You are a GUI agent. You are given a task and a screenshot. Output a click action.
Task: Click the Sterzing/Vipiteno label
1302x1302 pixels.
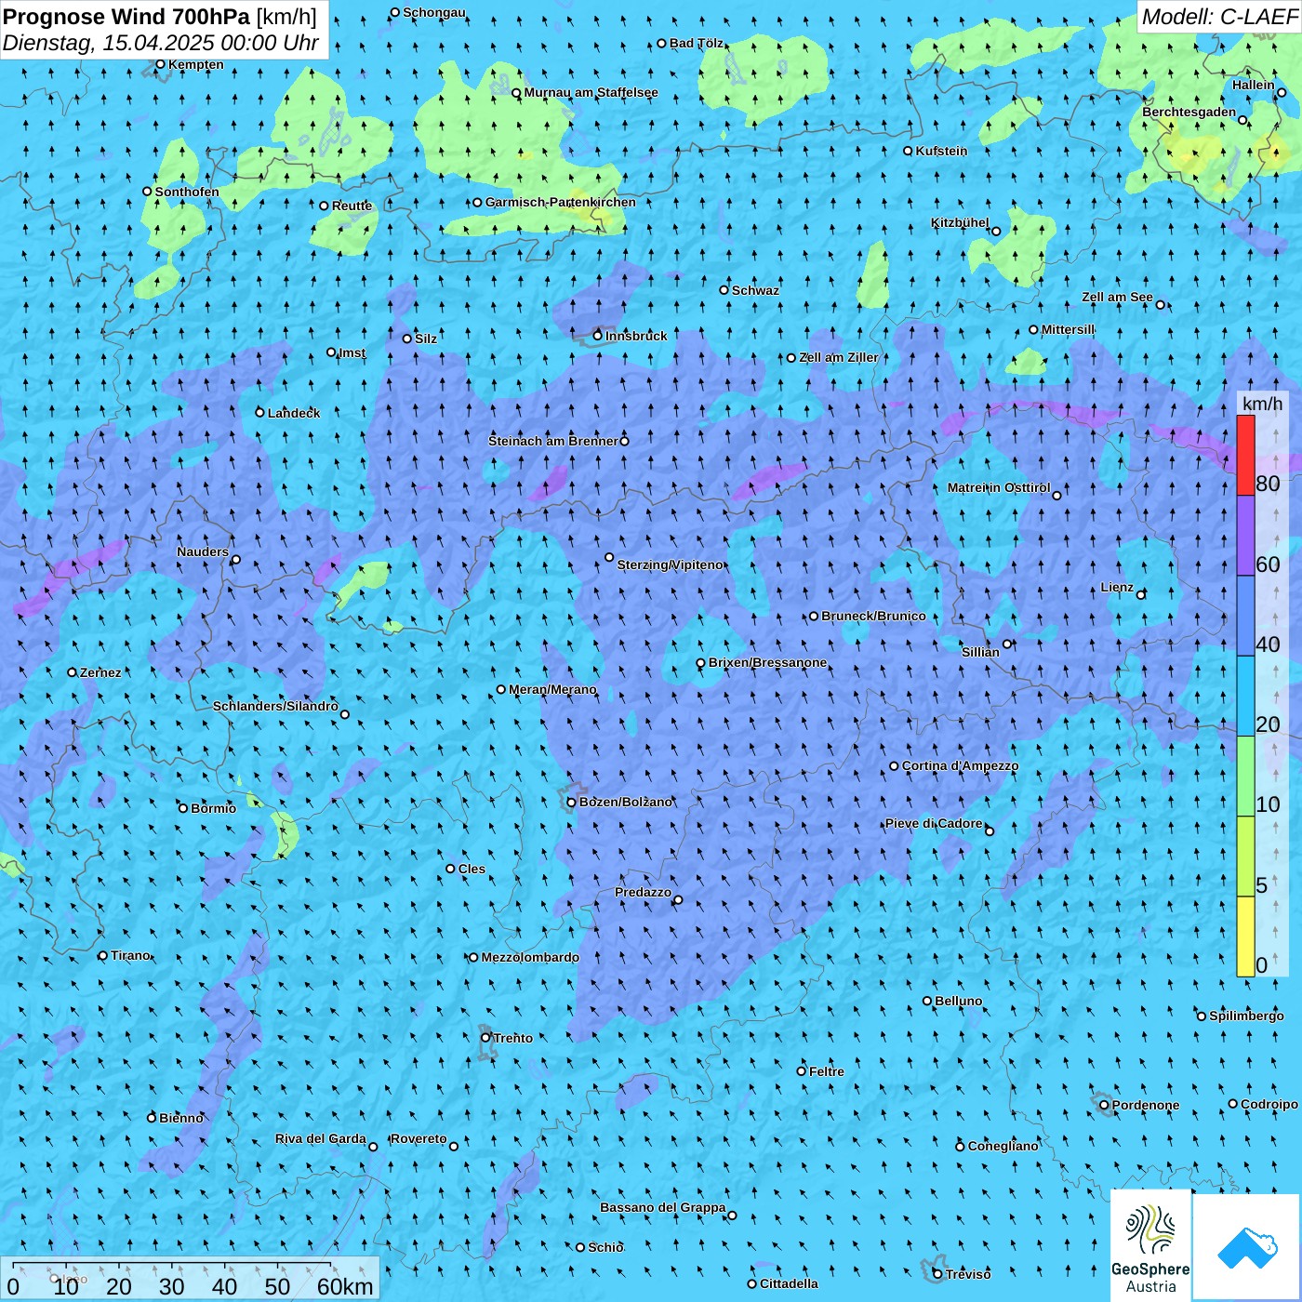pyautogui.click(x=670, y=565)
